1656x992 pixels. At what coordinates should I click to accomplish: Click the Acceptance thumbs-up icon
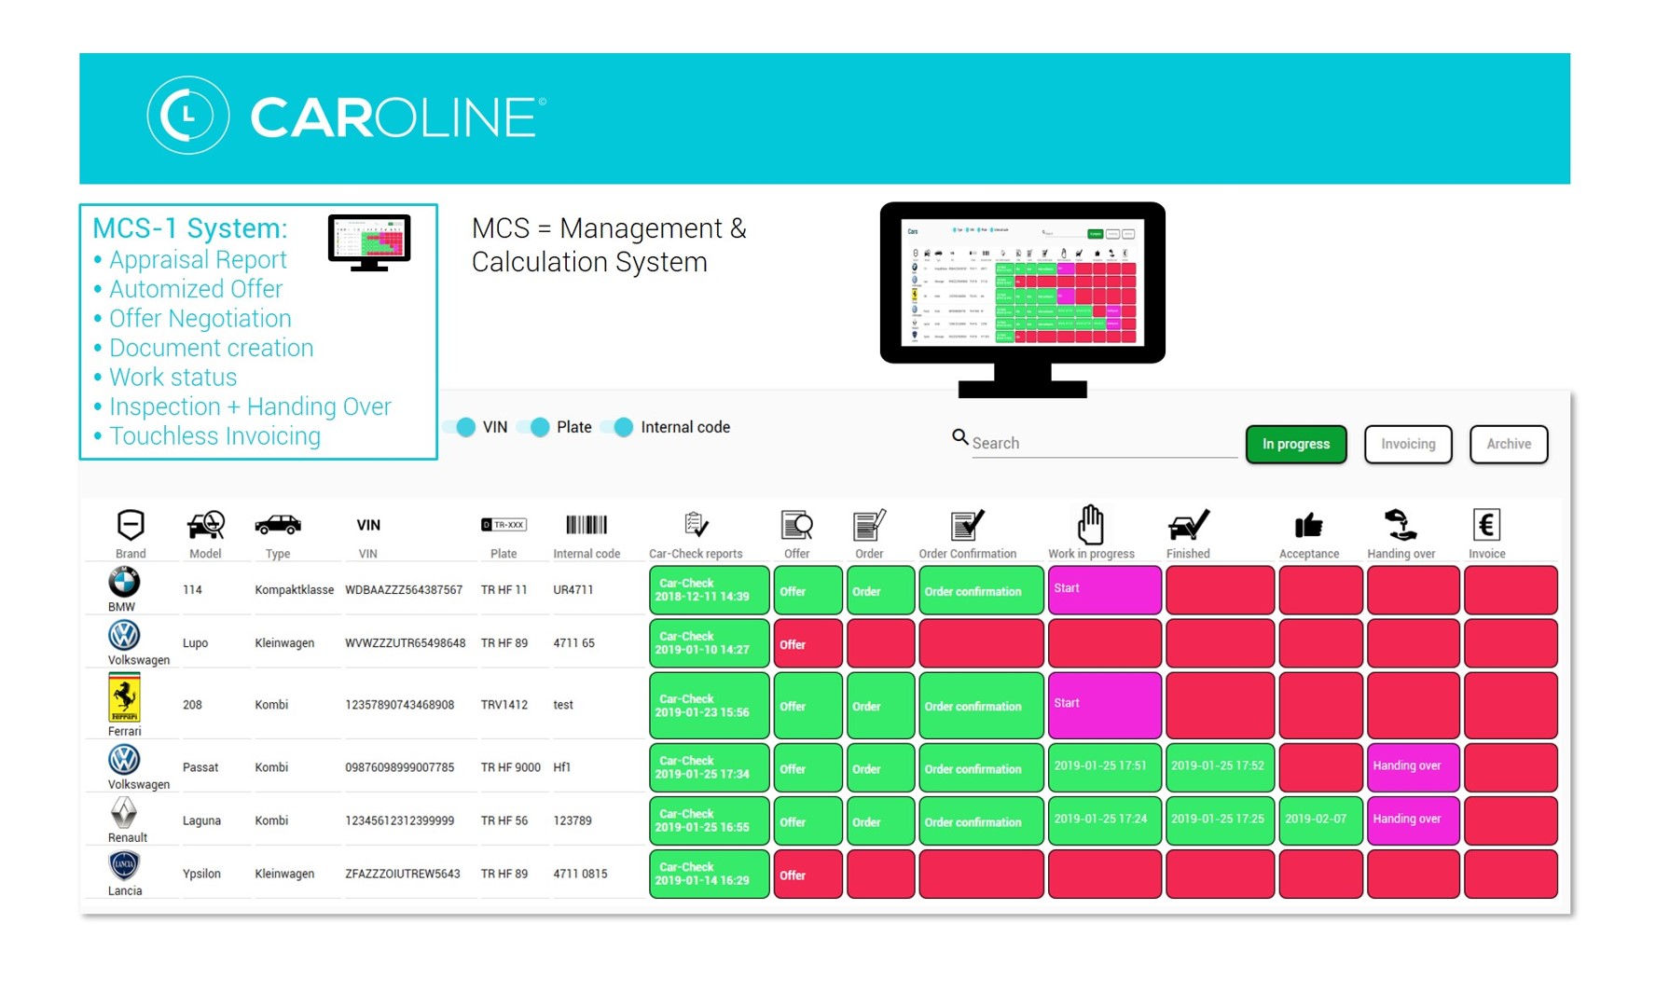(1308, 526)
